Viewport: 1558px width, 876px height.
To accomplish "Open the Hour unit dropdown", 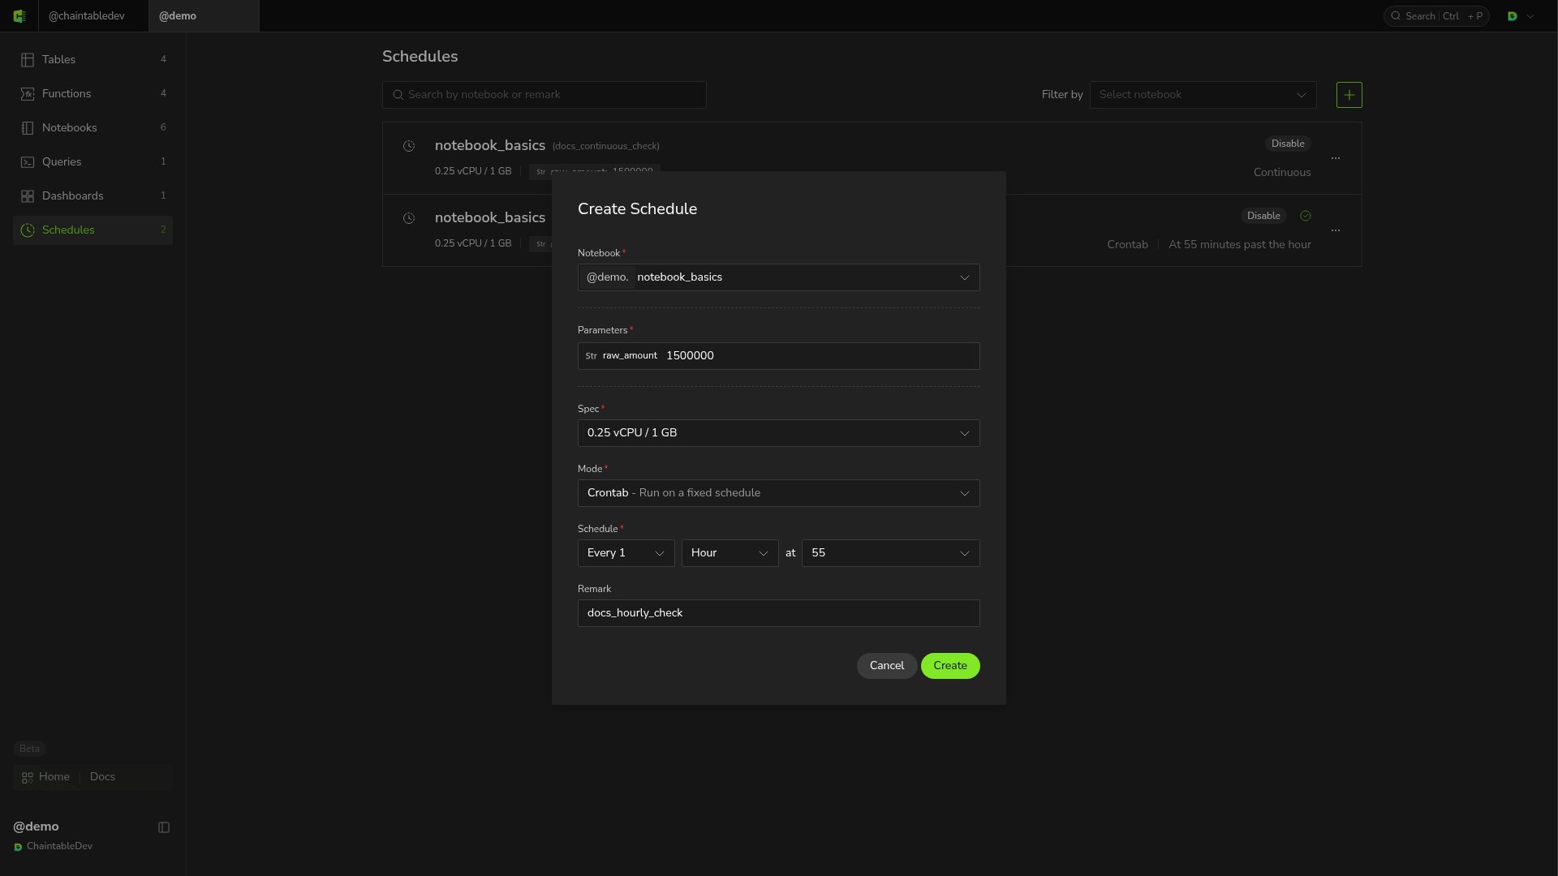I will pos(730,553).
